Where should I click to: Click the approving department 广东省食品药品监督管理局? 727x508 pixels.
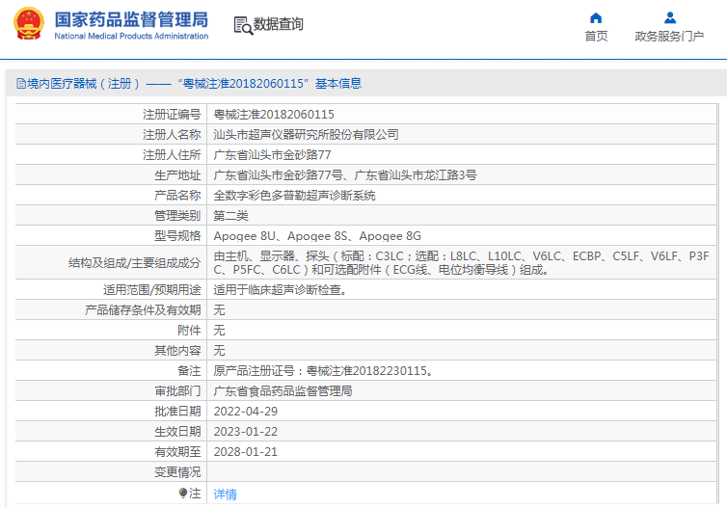click(283, 391)
